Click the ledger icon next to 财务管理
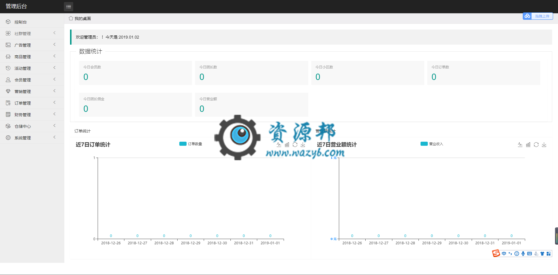The image size is (558, 275). (8, 114)
